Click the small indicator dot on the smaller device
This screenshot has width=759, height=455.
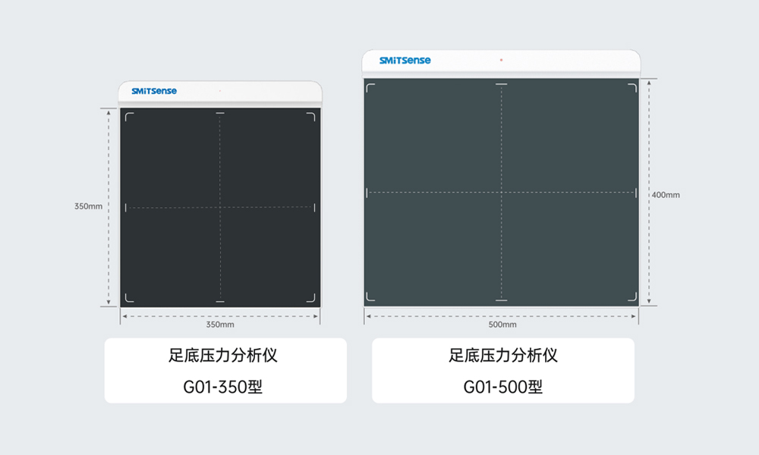pyautogui.click(x=220, y=91)
